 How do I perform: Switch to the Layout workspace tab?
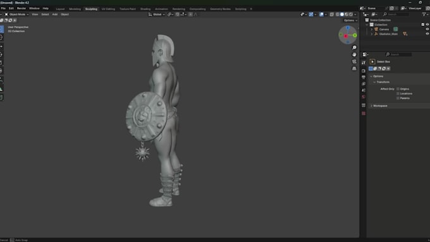click(60, 9)
